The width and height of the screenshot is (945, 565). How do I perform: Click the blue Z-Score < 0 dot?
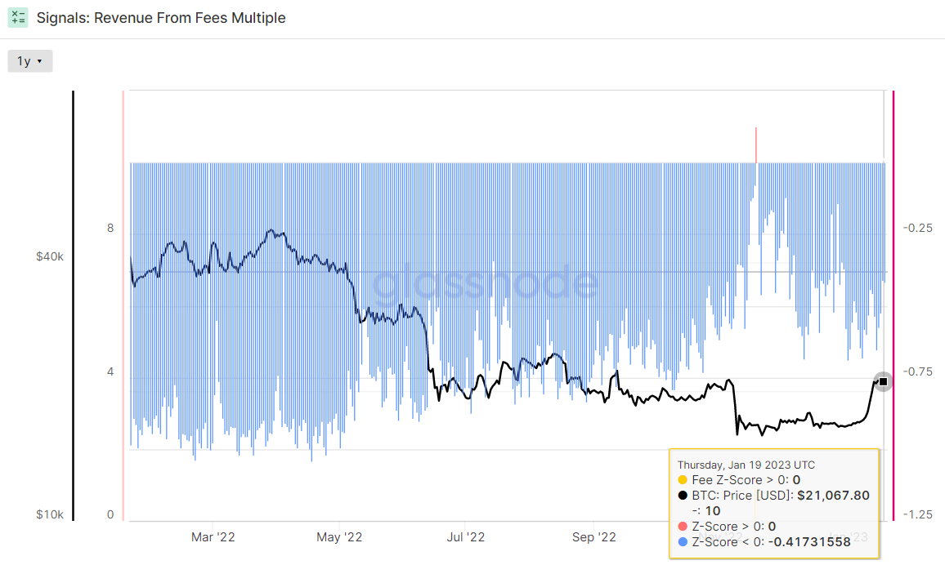tap(683, 541)
